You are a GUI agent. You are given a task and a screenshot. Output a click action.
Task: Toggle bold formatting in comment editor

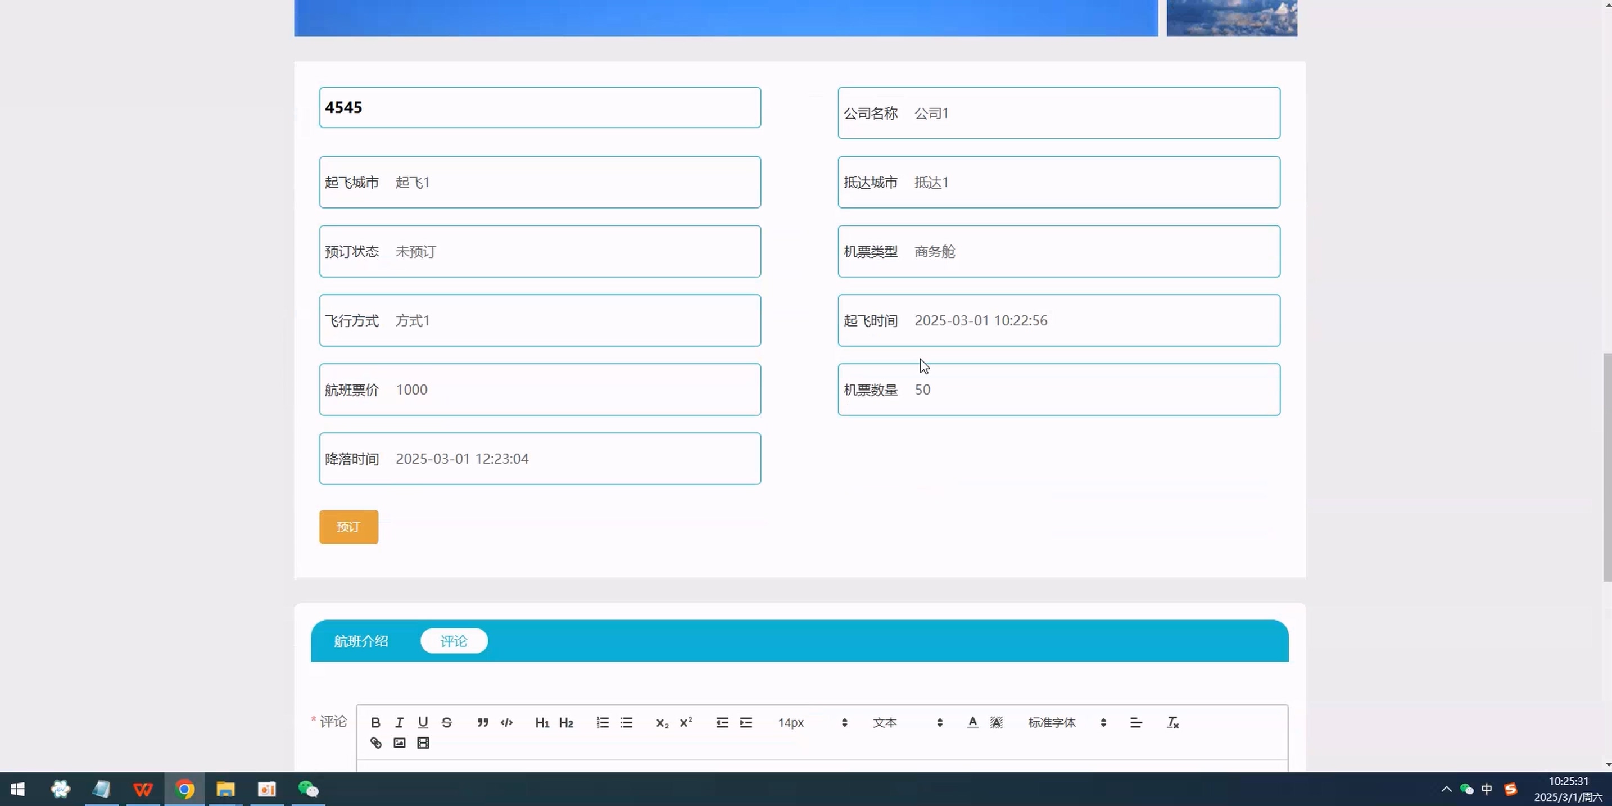[375, 723]
